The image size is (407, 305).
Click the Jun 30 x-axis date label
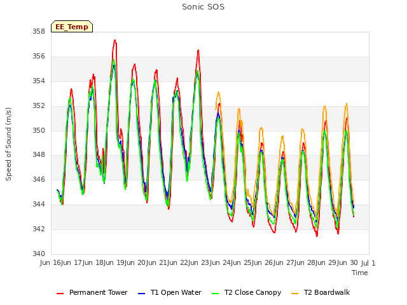point(348,262)
